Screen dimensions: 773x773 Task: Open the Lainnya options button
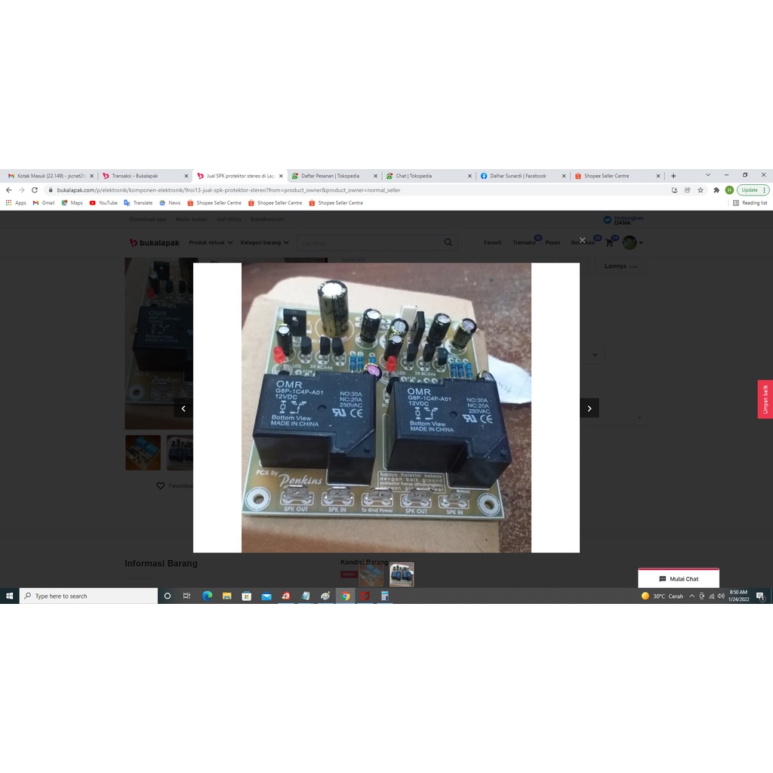[621, 266]
